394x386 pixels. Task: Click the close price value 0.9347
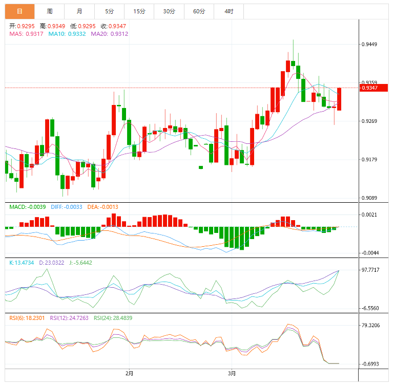point(117,26)
